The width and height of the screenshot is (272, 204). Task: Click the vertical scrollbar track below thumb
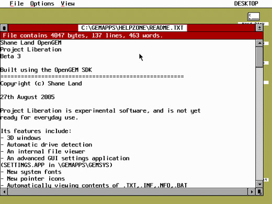point(259,124)
